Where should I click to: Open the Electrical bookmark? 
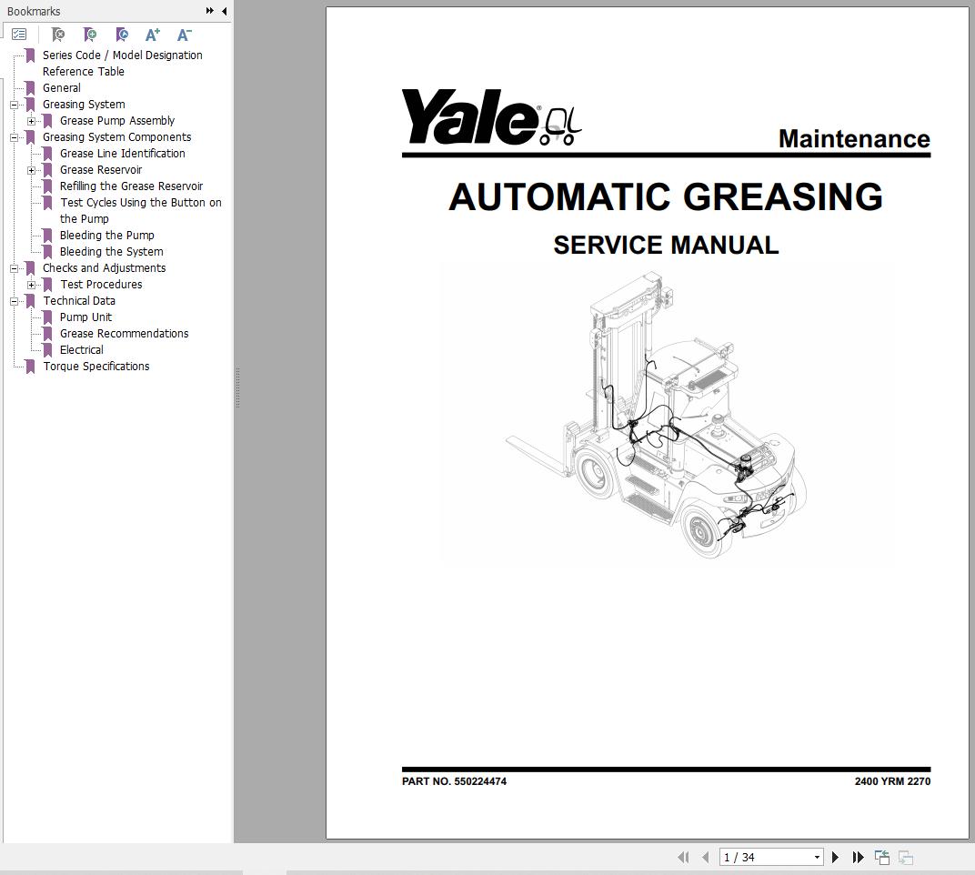(81, 349)
